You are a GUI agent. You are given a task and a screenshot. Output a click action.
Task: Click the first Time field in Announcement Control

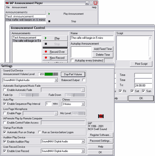(143, 76)
